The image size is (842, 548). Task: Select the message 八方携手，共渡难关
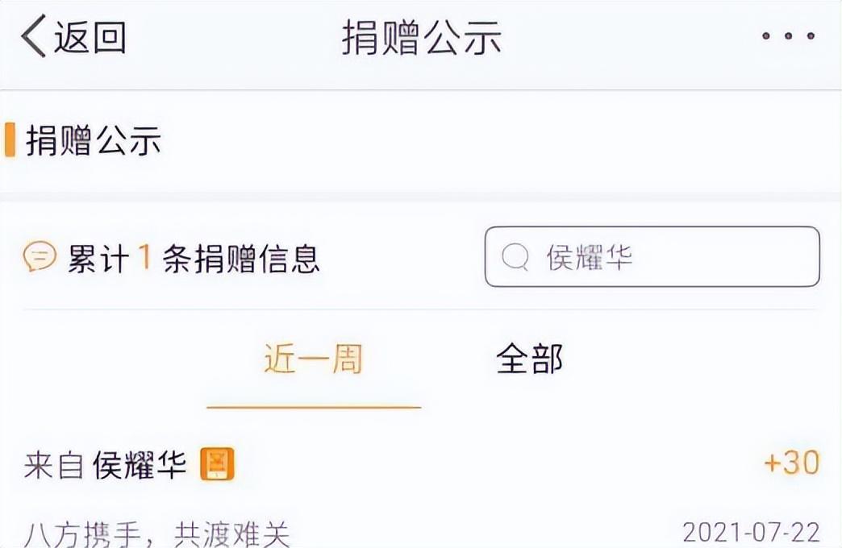click(x=157, y=533)
